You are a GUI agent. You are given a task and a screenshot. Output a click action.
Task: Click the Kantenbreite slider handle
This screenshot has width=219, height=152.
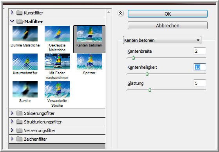coord(133,58)
